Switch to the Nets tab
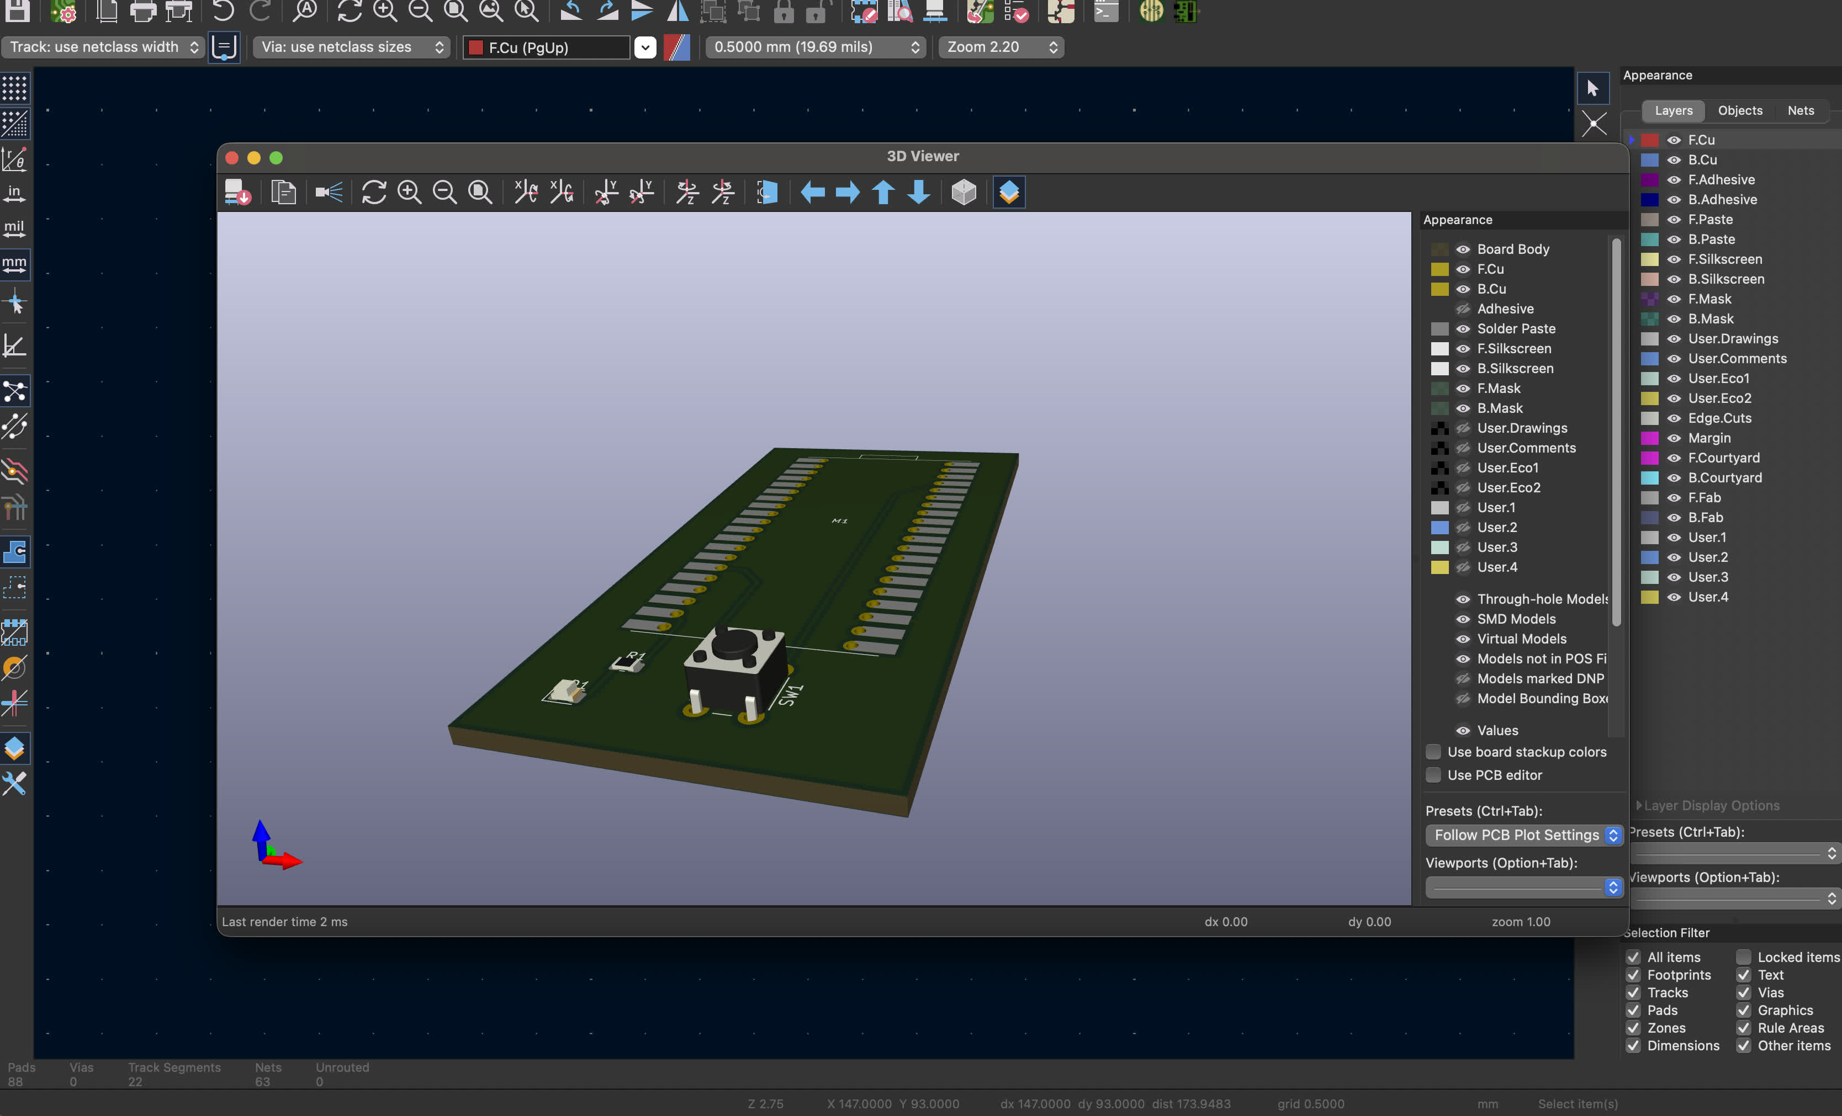The image size is (1842, 1116). (x=1802, y=110)
